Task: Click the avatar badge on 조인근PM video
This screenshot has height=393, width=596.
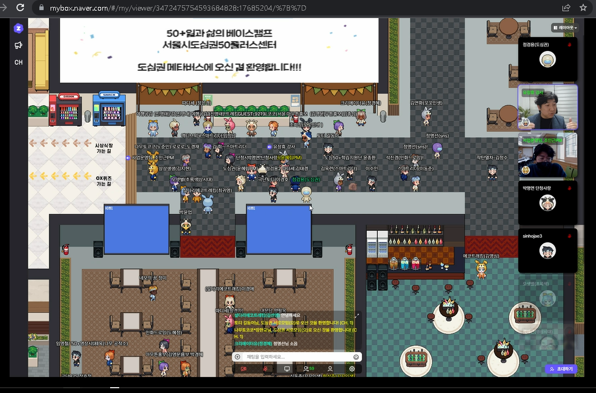Action: 526,170
